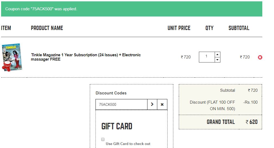Select the UNIT PRICE column header
The width and height of the screenshot is (274, 148).
pyautogui.click(x=179, y=28)
